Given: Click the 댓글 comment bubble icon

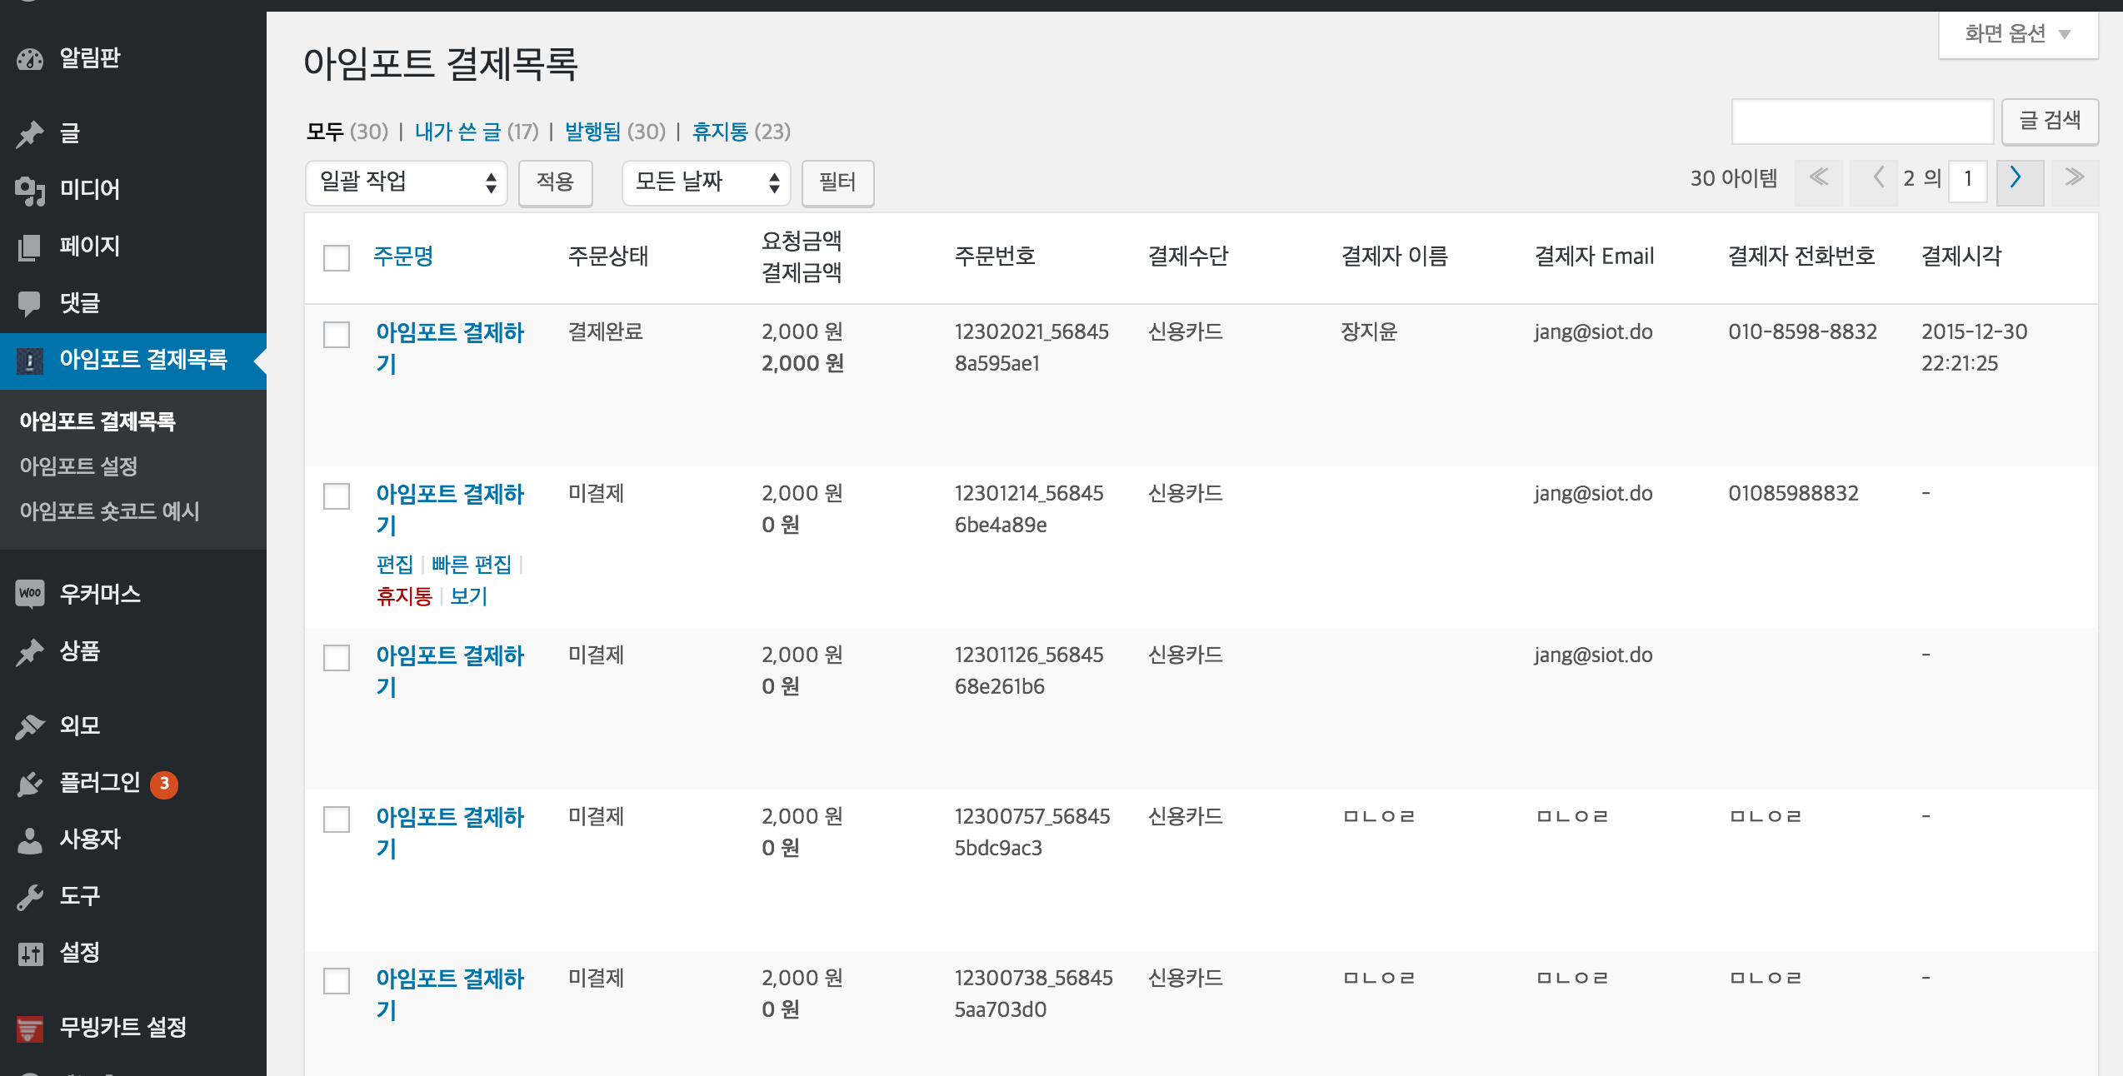Looking at the screenshot, I should [x=30, y=303].
